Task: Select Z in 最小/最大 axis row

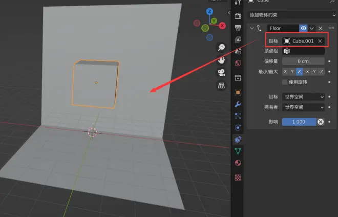Action: (x=299, y=72)
